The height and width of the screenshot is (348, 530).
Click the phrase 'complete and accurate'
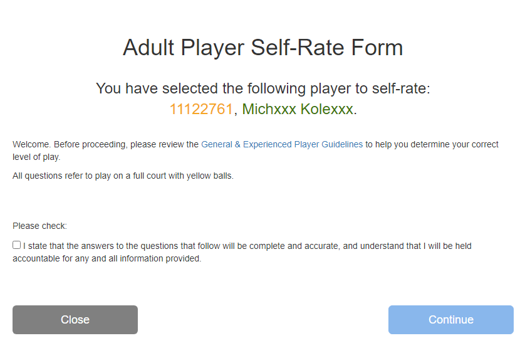pyautogui.click(x=296, y=246)
